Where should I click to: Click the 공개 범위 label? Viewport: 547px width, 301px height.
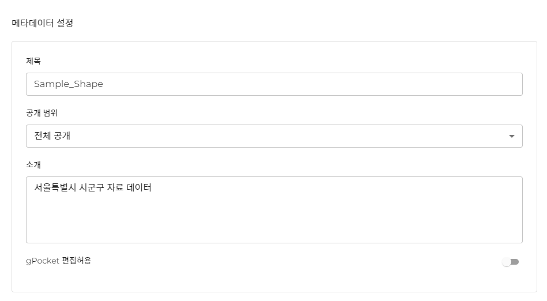42,112
